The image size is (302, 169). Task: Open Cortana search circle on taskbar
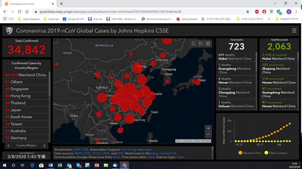(13, 165)
